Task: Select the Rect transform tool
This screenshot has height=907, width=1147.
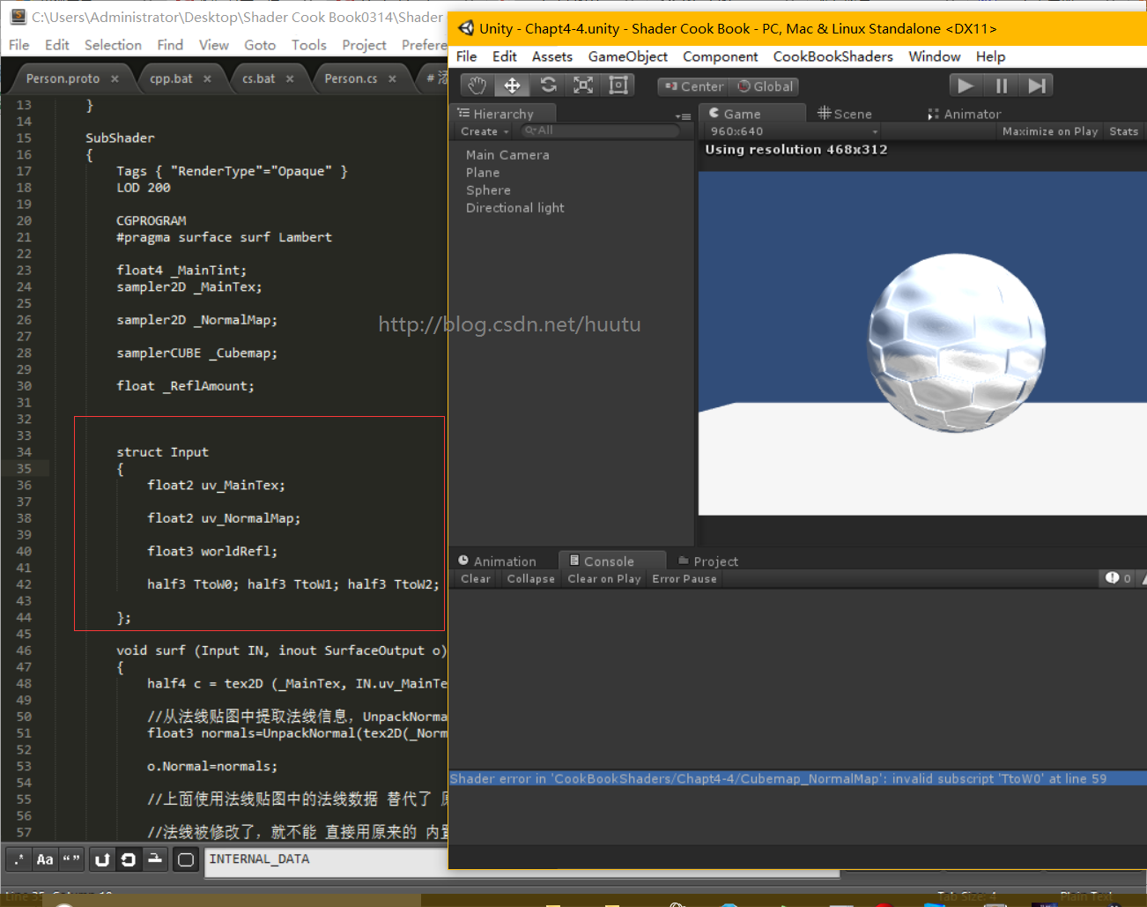Action: (618, 85)
